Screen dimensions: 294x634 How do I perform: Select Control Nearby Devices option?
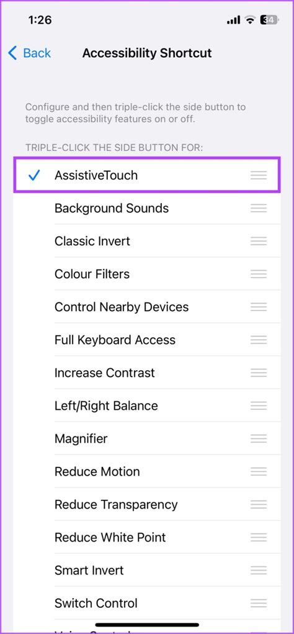tap(147, 307)
